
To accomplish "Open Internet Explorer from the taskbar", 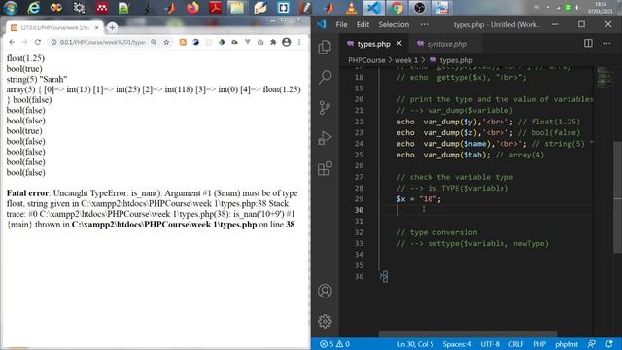I will 34,8.
